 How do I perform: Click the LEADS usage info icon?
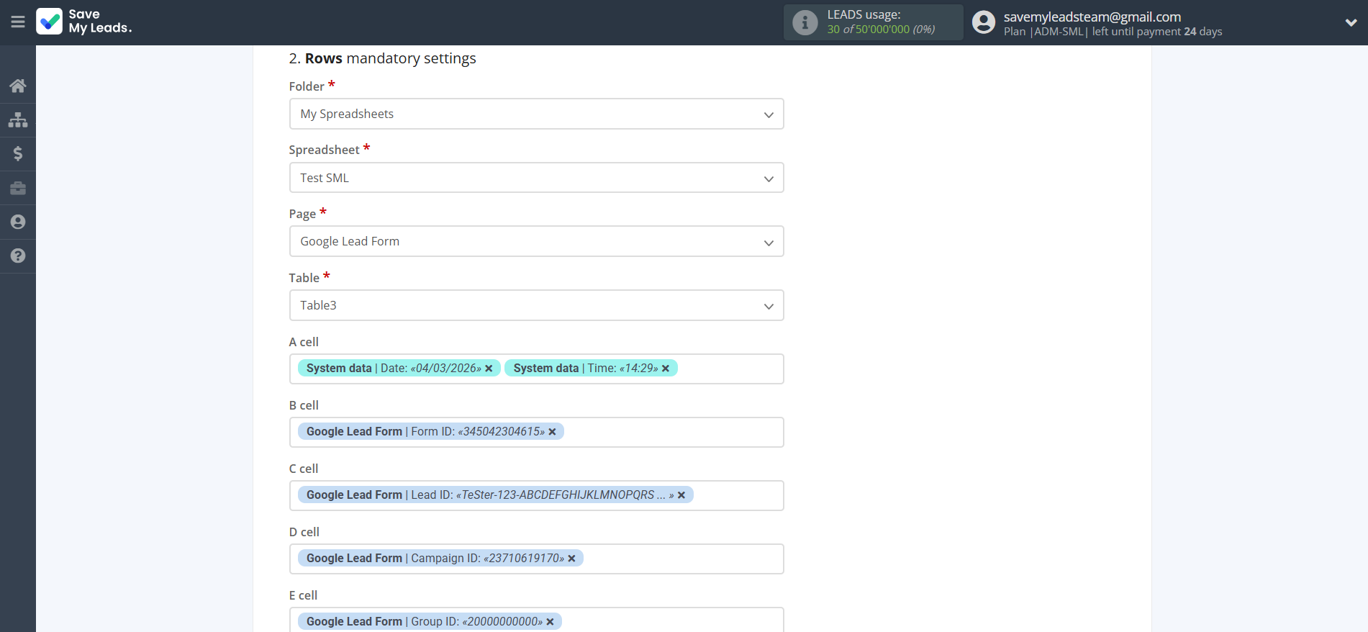click(805, 22)
